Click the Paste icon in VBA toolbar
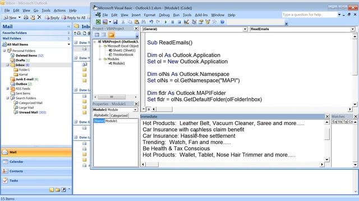The width and height of the screenshot is (359, 201). [x=137, y=22]
